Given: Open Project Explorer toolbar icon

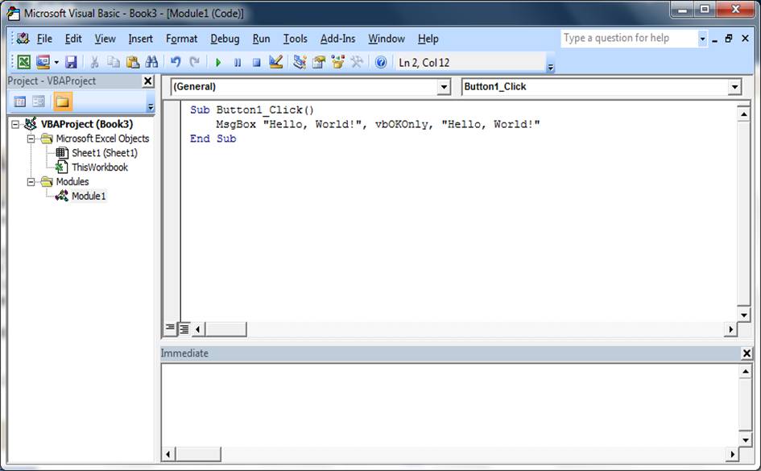Looking at the screenshot, I should coord(300,62).
